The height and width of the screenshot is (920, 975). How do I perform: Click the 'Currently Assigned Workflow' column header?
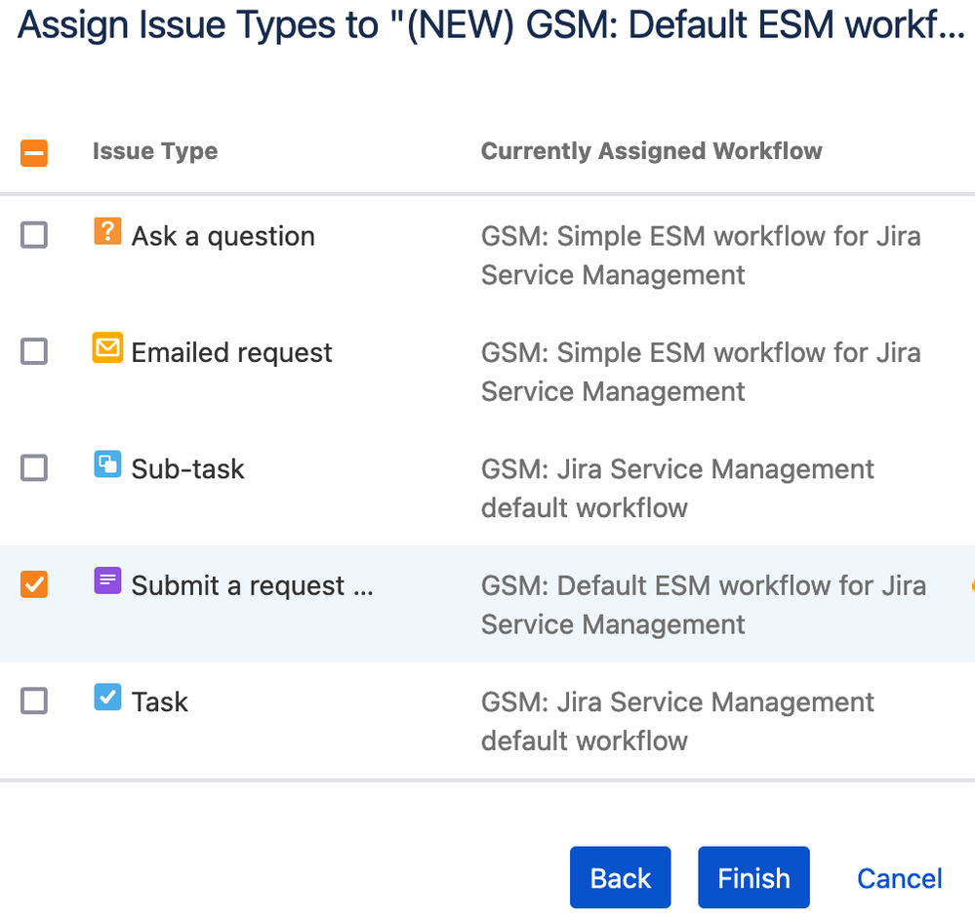pyautogui.click(x=652, y=151)
